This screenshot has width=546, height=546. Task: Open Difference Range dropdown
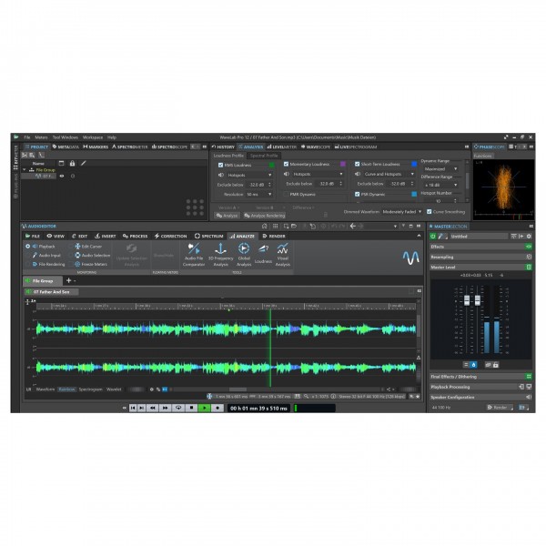coord(440,185)
